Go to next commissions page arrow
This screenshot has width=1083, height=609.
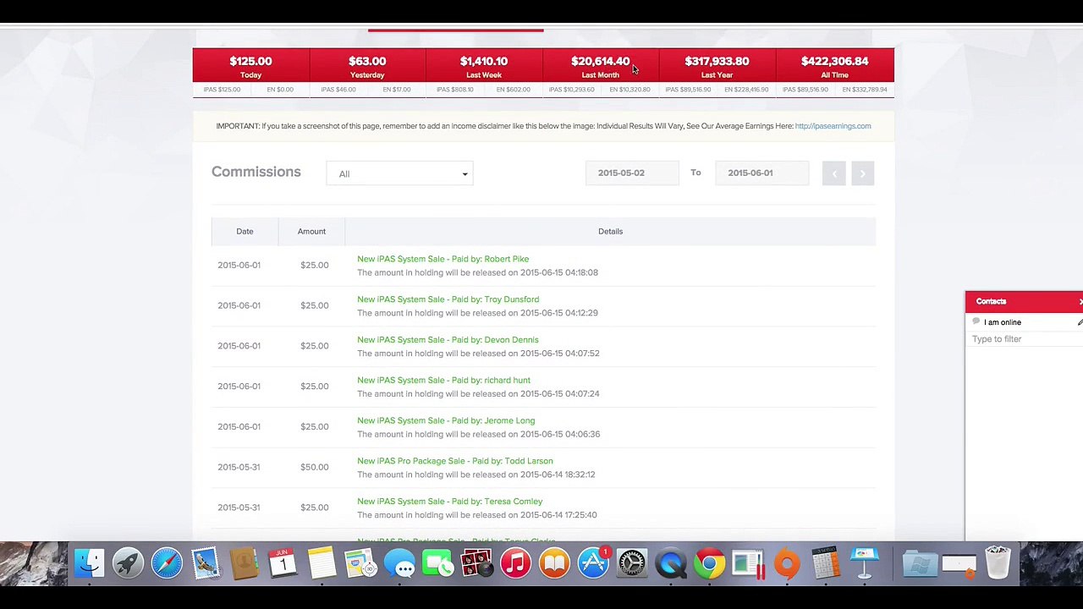click(x=862, y=173)
